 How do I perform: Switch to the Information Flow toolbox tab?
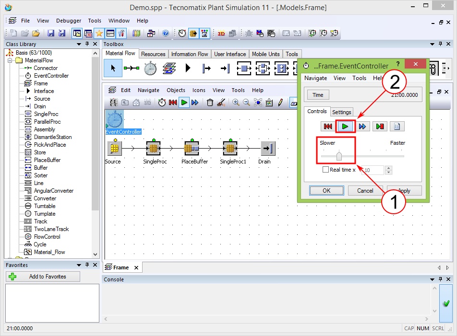[190, 54]
